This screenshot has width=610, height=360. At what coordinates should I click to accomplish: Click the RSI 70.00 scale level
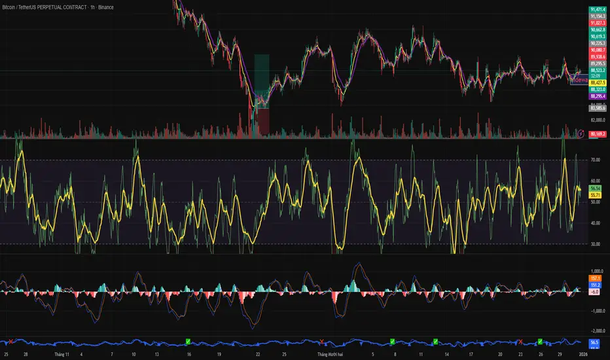(x=595, y=160)
